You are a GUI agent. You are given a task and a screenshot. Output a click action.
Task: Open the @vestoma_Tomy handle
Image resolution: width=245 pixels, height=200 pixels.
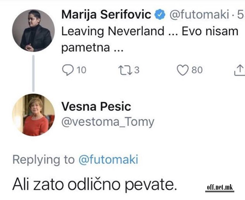pos(108,122)
